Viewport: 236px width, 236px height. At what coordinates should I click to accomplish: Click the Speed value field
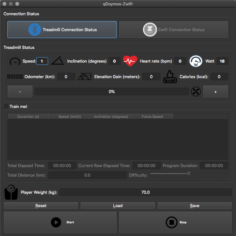pos(42,61)
